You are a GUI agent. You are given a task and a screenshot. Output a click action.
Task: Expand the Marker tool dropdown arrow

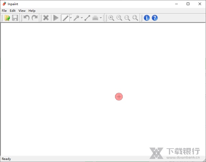coord(71,18)
